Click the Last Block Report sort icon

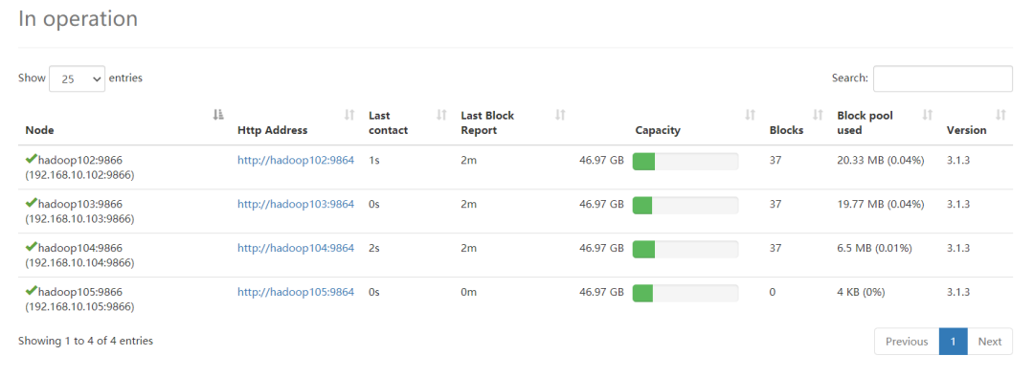click(x=560, y=116)
